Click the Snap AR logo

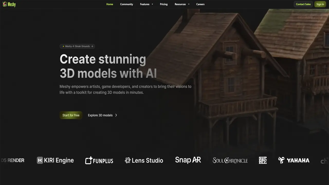click(188, 160)
